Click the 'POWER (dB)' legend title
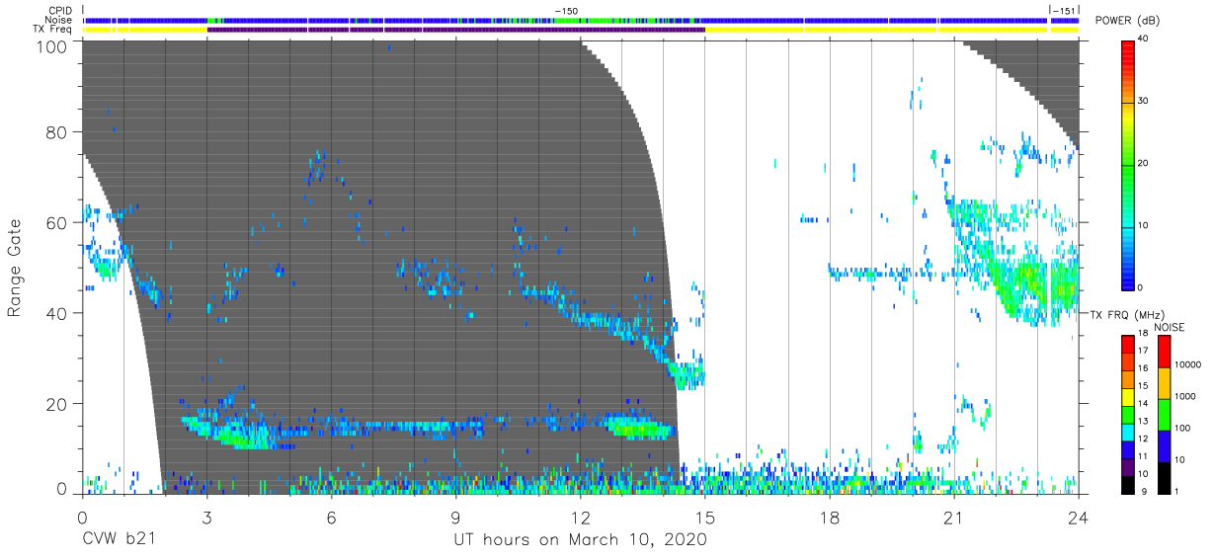 click(x=1128, y=20)
